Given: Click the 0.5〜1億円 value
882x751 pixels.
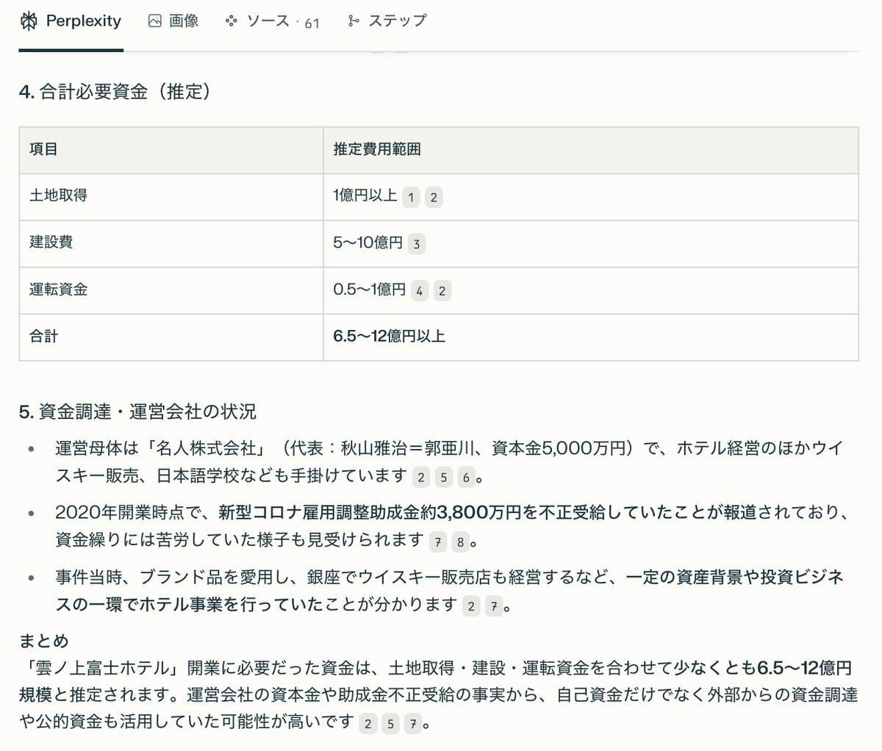Looking at the screenshot, I should click(x=369, y=290).
